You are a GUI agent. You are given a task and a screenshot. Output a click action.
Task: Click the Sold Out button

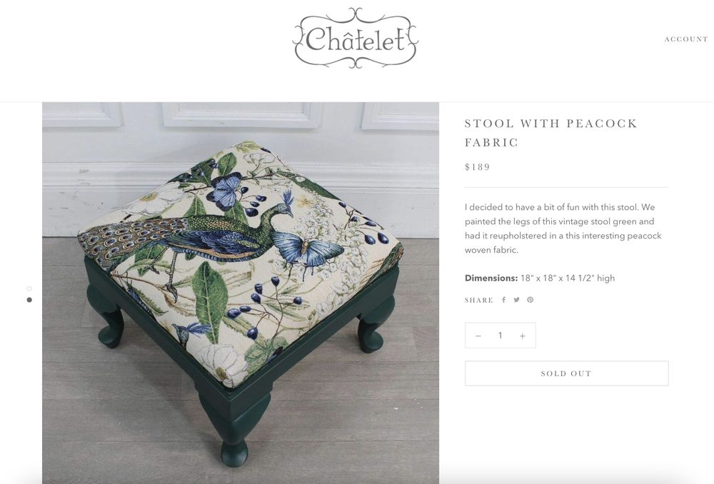pos(566,373)
